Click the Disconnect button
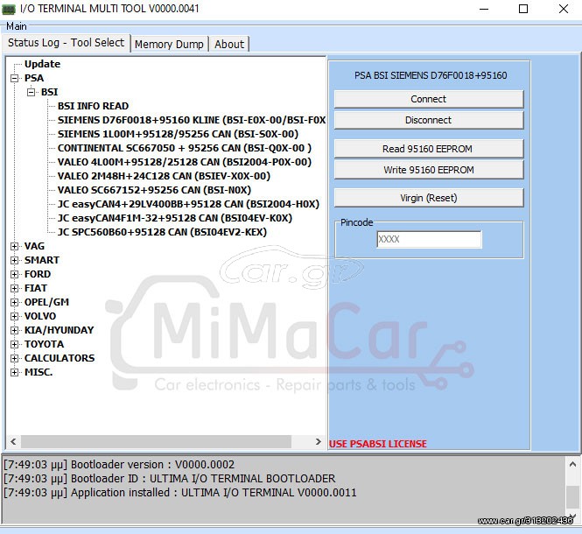Screen dimensions: 582x534 (x=429, y=120)
